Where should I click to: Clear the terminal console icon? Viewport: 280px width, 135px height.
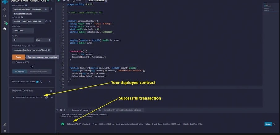[x=61, y=110]
